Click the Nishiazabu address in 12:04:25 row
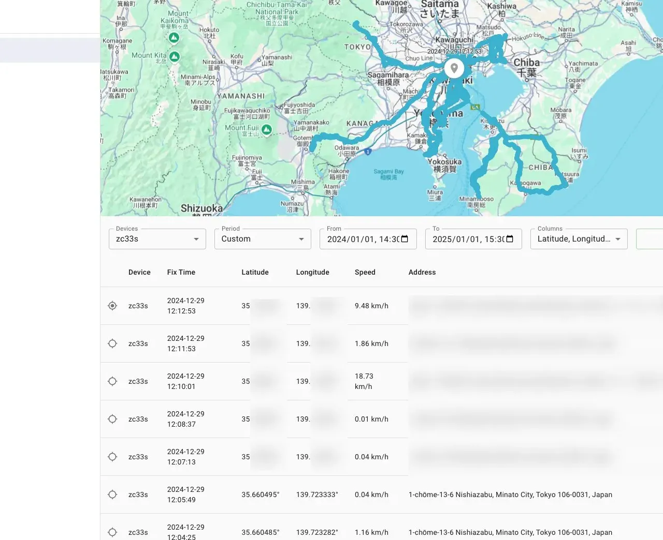The height and width of the screenshot is (540, 663). tap(510, 532)
